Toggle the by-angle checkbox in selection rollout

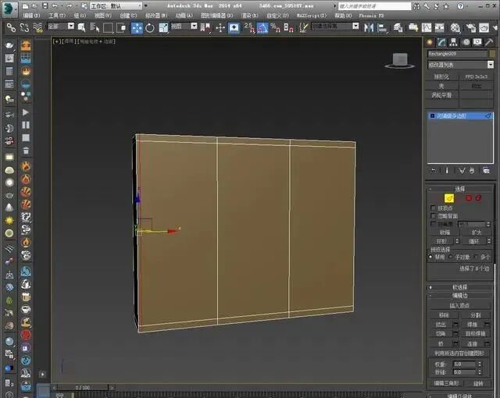(433, 224)
